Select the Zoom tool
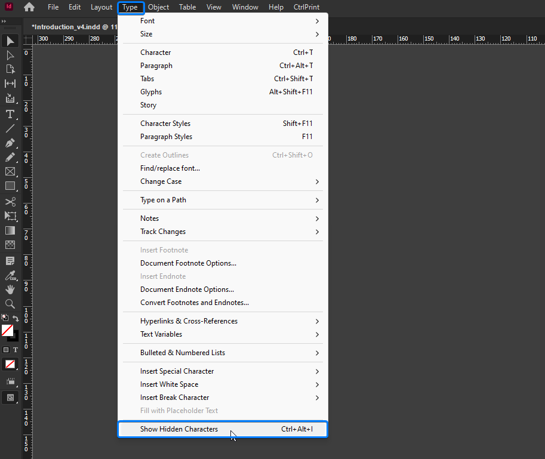 coord(10,304)
